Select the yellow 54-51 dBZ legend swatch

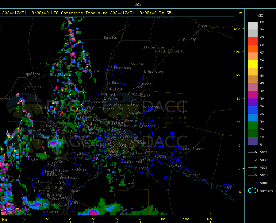point(253,64)
